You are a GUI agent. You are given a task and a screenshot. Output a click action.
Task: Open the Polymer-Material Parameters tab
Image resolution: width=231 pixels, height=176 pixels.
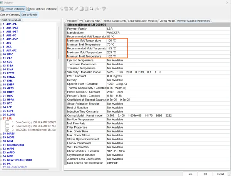click(193, 21)
